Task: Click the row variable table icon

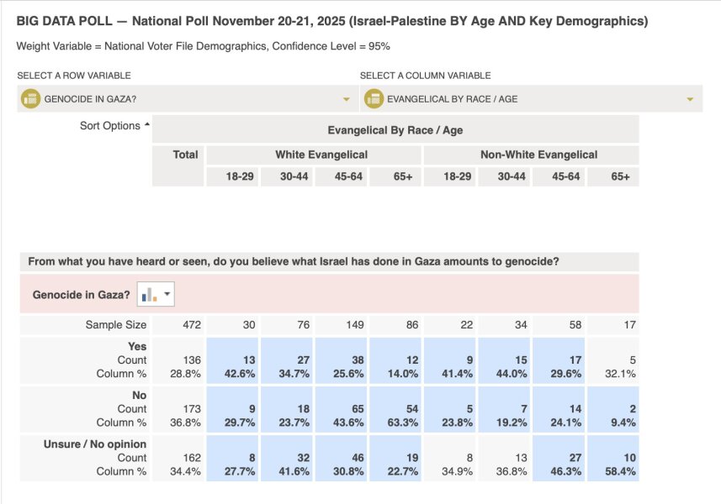Action: [30, 99]
